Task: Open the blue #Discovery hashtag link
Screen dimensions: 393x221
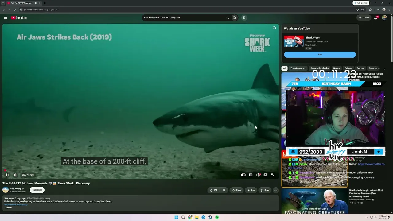Action: point(22,204)
